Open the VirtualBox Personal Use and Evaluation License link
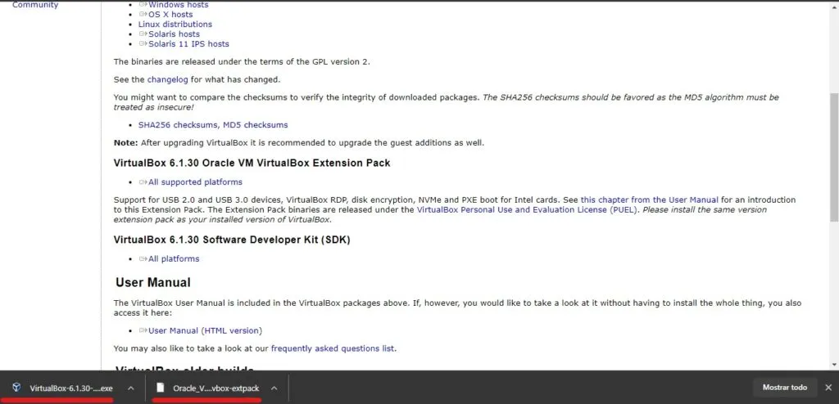The image size is (839, 404). coord(528,210)
